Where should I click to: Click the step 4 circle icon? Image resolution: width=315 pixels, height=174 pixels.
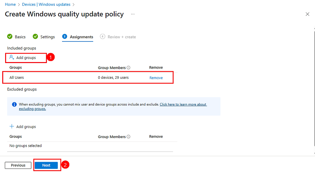point(103,36)
